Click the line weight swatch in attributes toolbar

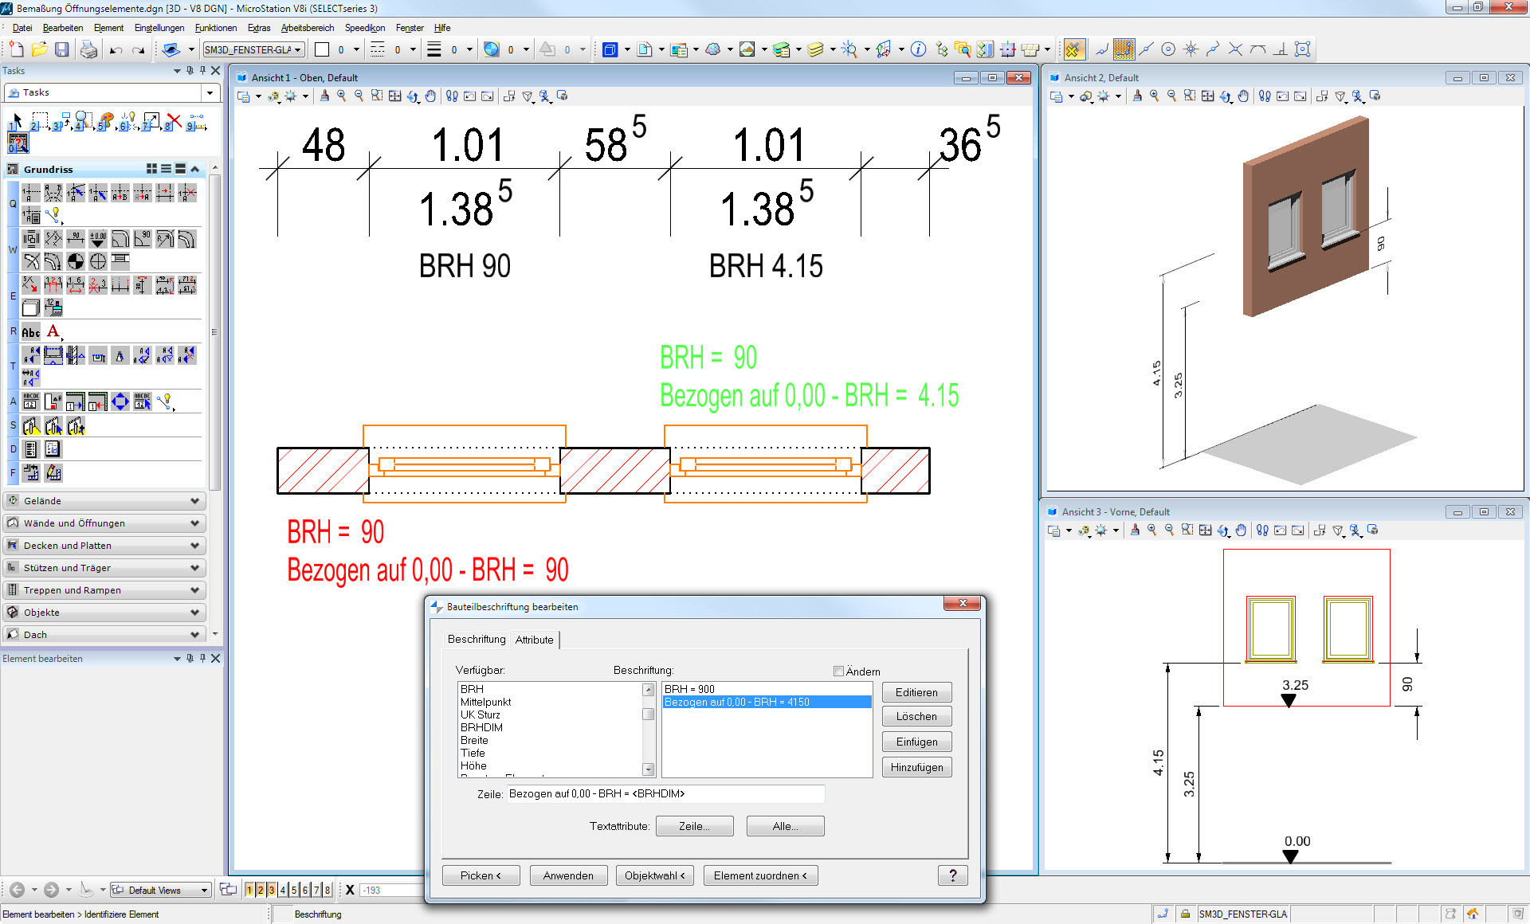[x=434, y=49]
